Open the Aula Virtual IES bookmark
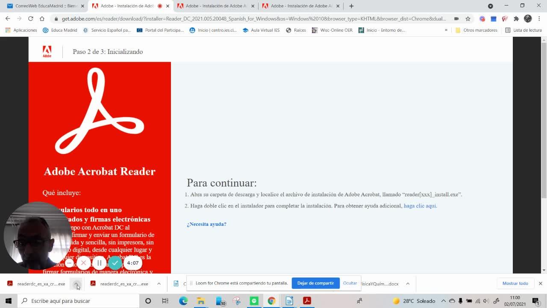The image size is (547, 308). point(261,30)
